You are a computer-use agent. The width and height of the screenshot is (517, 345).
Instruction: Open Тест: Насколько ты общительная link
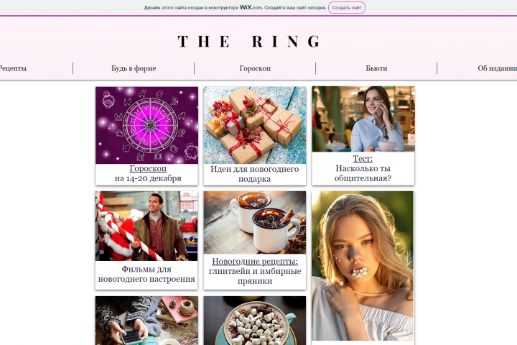coord(363,168)
